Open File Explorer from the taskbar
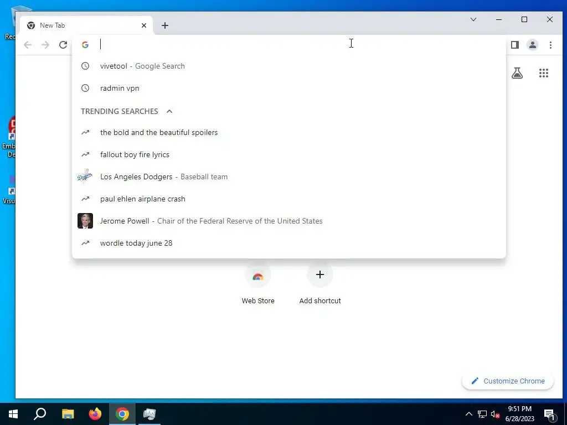The image size is (567, 425). point(68,414)
